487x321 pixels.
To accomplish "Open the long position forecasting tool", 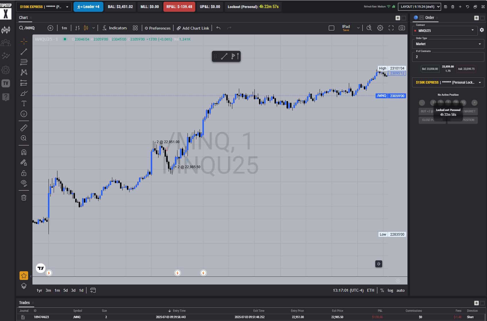I will 24,83.
